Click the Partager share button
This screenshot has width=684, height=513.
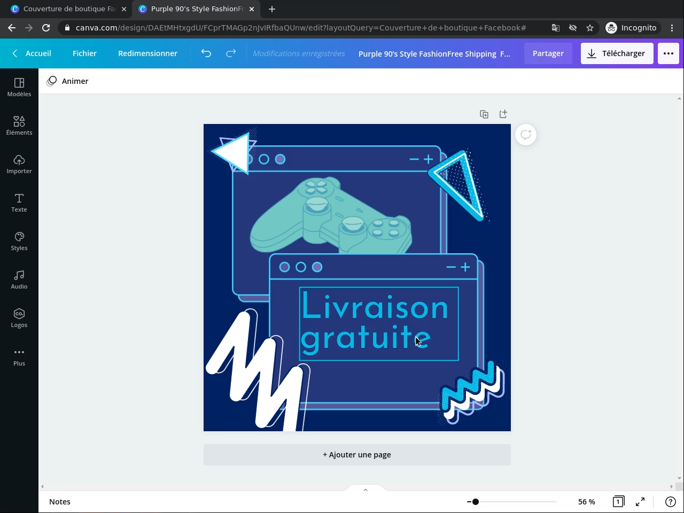point(548,53)
